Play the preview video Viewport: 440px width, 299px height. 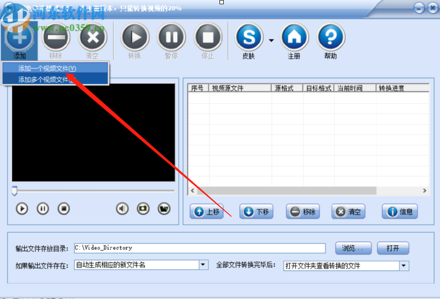point(22,209)
